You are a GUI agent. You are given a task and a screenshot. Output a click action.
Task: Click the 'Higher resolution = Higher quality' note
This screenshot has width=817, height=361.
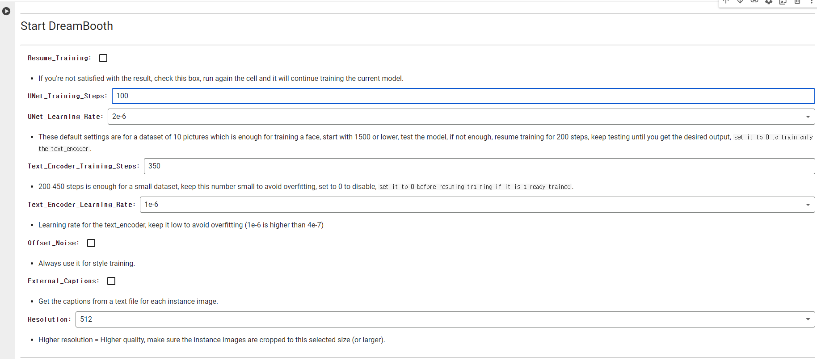click(x=212, y=340)
